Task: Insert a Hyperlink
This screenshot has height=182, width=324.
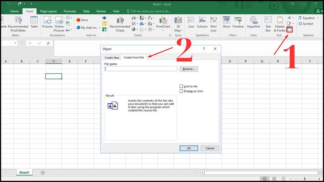Action: tap(254, 22)
